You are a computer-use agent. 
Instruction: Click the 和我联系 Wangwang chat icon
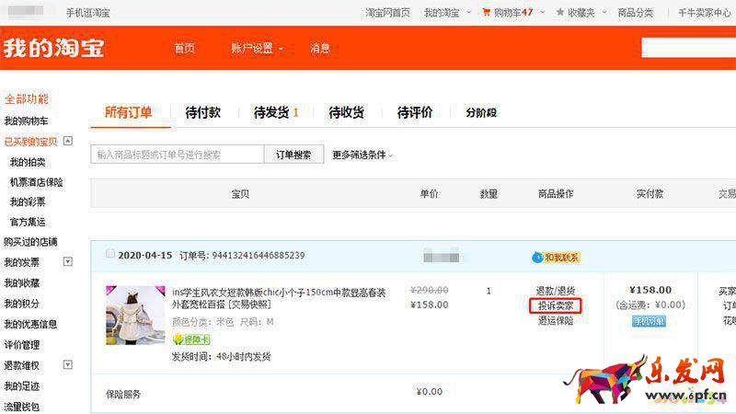561,257
